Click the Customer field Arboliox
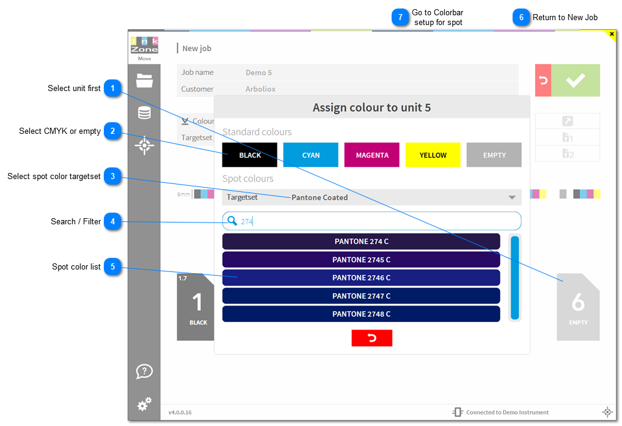622x426 pixels. pyautogui.click(x=348, y=89)
